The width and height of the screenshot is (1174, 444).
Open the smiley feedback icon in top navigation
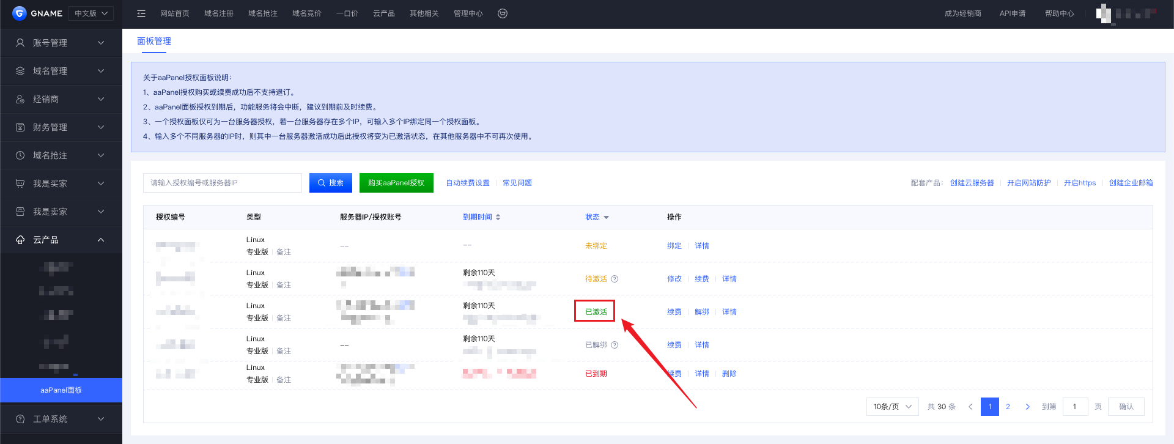pos(503,13)
